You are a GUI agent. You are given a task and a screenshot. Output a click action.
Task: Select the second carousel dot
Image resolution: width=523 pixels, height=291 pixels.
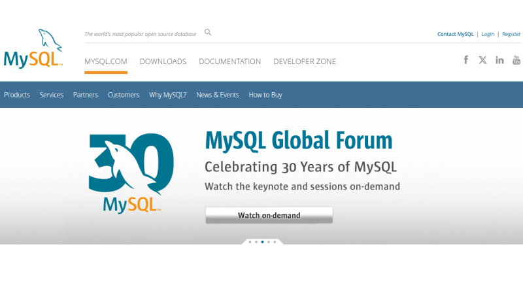pyautogui.click(x=256, y=242)
